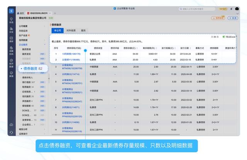The image size is (247, 160).
Task: Open 债券融资 82 highlighted item
Action: tap(33, 69)
